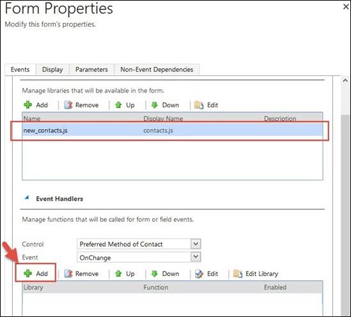
Task: Click the green Up arrow in the event handlers toolbar
Action: click(x=118, y=274)
